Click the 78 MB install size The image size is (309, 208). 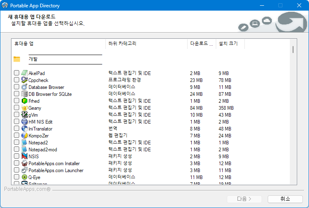(225, 80)
